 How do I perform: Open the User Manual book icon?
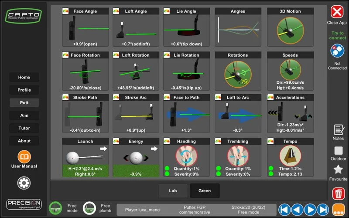[x=24, y=157]
